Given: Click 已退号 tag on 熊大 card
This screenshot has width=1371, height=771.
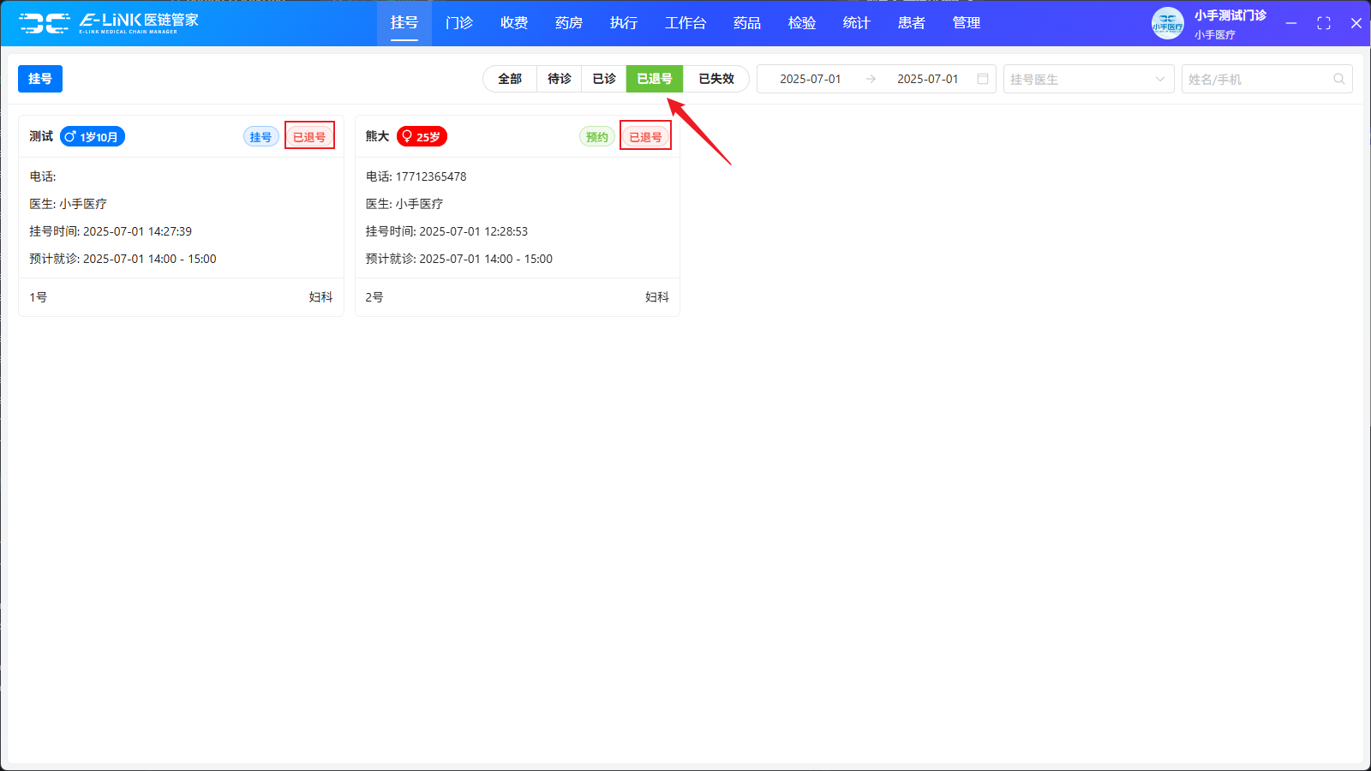Looking at the screenshot, I should coord(645,137).
